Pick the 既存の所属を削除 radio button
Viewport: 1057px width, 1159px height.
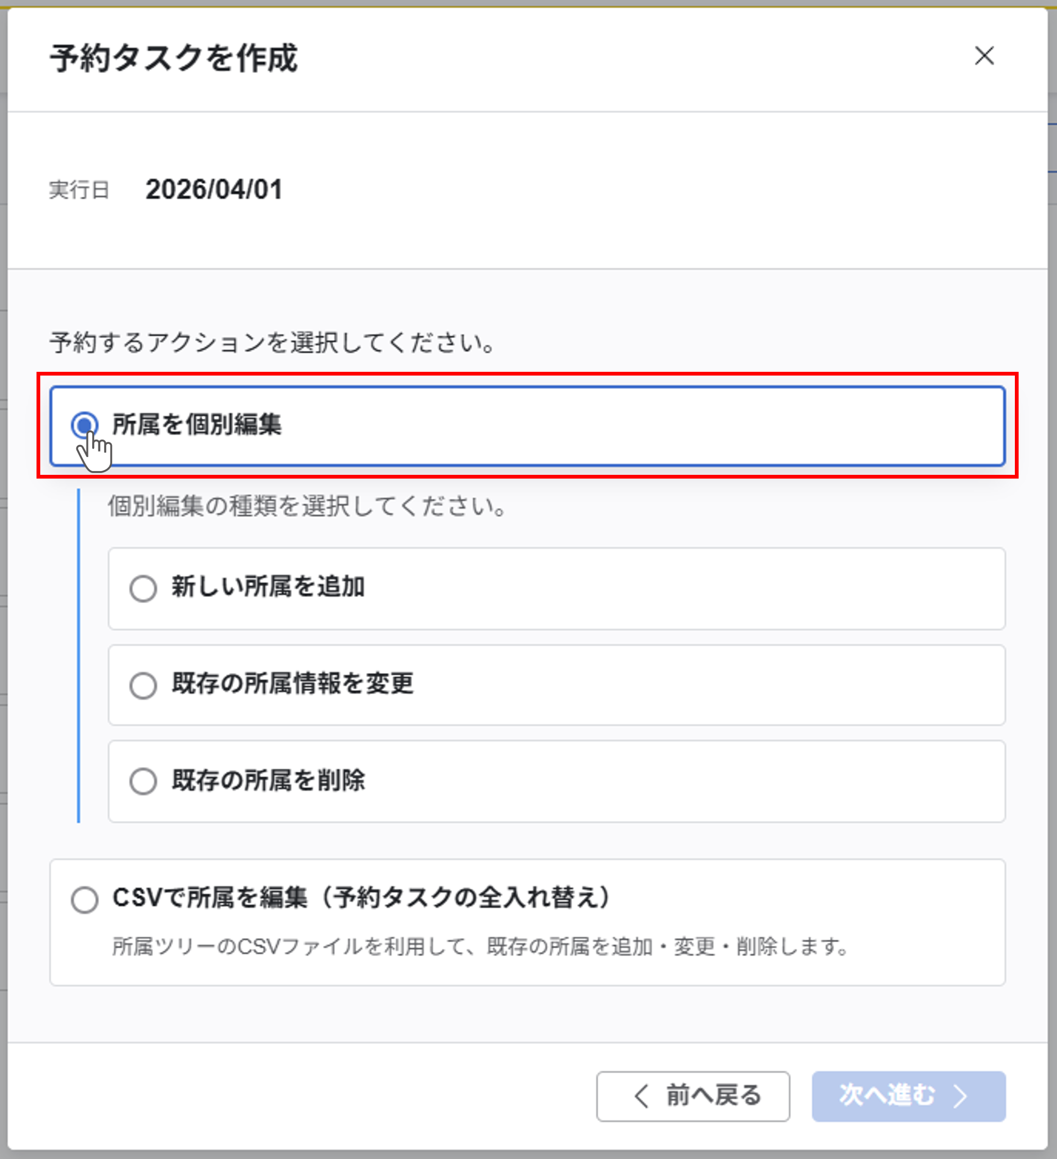click(x=143, y=781)
